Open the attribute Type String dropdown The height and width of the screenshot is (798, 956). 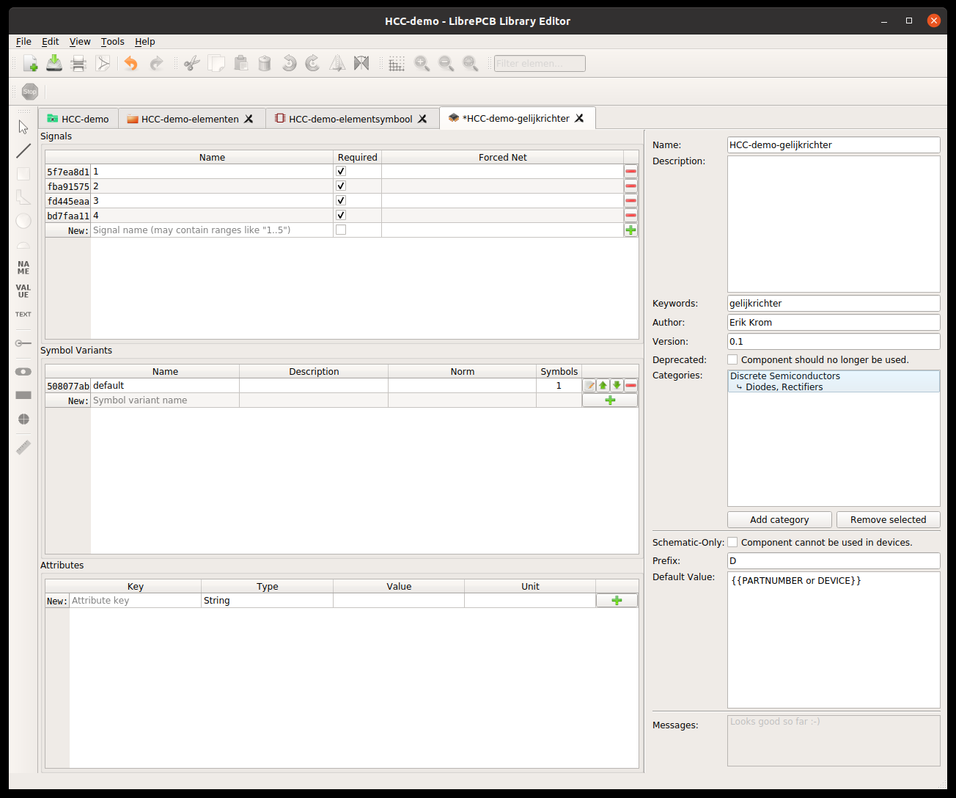click(267, 601)
